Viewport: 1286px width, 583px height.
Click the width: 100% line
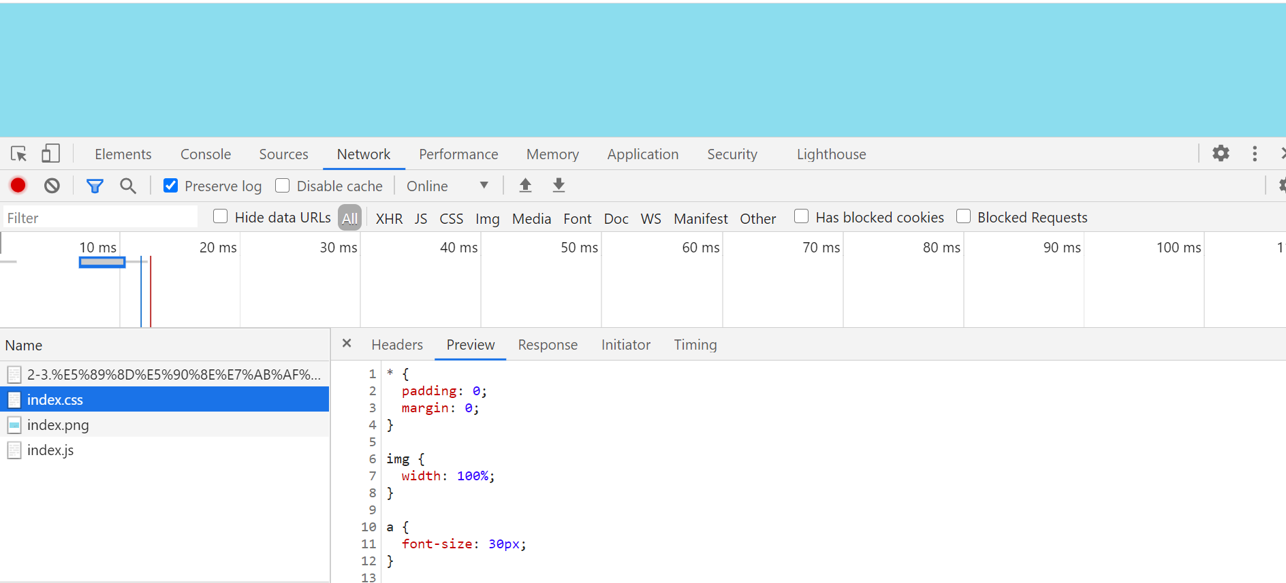[448, 476]
